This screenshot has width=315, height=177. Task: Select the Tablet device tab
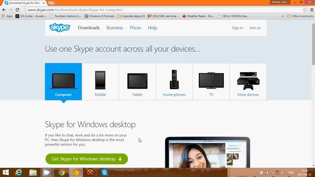coord(137,82)
